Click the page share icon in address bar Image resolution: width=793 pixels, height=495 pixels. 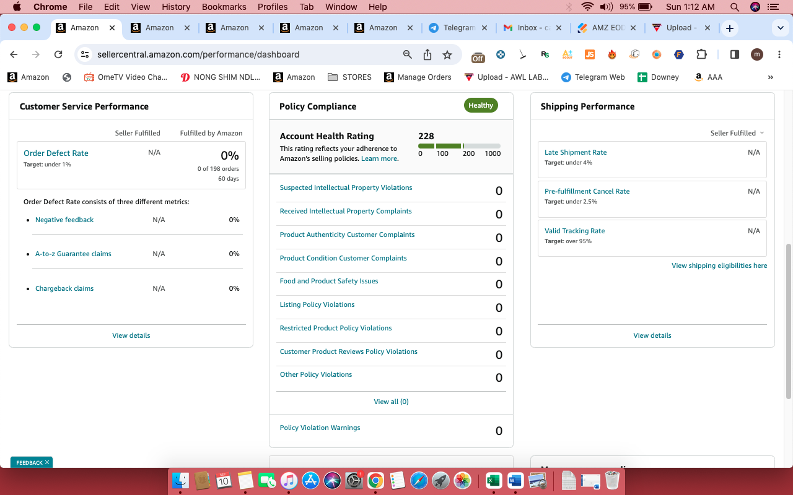tap(427, 54)
